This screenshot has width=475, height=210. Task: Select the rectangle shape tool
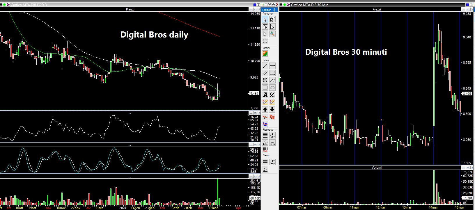[x=265, y=88]
